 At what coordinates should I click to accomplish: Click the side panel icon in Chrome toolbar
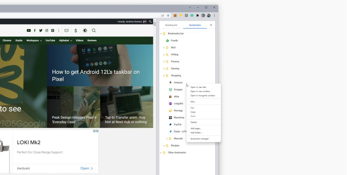click(203, 15)
